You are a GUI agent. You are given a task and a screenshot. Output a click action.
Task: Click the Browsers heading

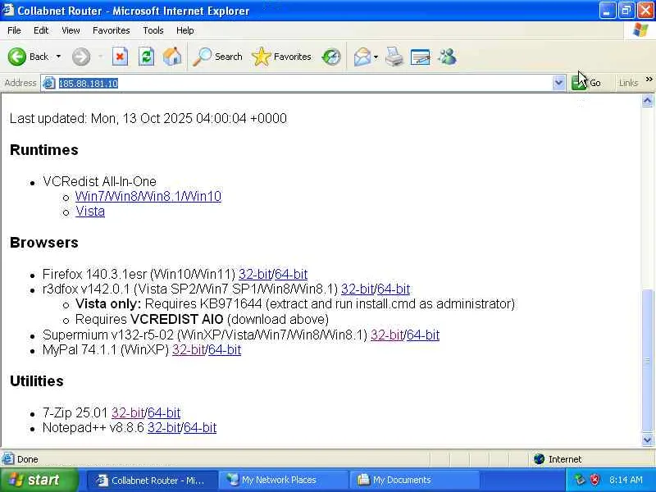[x=44, y=243]
